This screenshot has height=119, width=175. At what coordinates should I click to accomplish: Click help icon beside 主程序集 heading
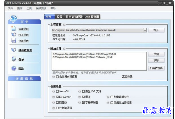(64, 24)
